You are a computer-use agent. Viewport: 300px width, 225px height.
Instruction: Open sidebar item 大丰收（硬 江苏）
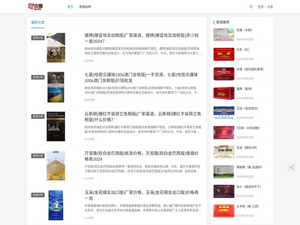pos(247,206)
